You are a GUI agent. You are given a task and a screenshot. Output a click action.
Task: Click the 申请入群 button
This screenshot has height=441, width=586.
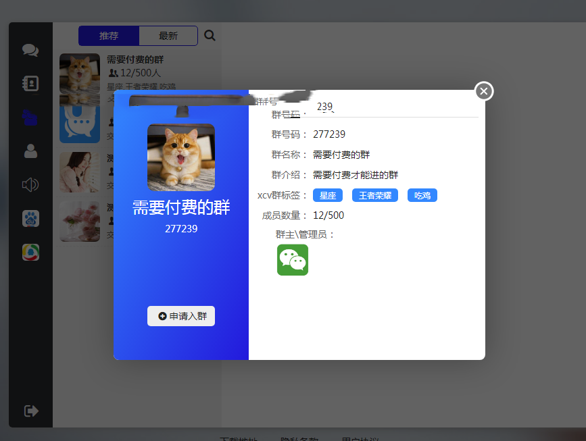181,316
